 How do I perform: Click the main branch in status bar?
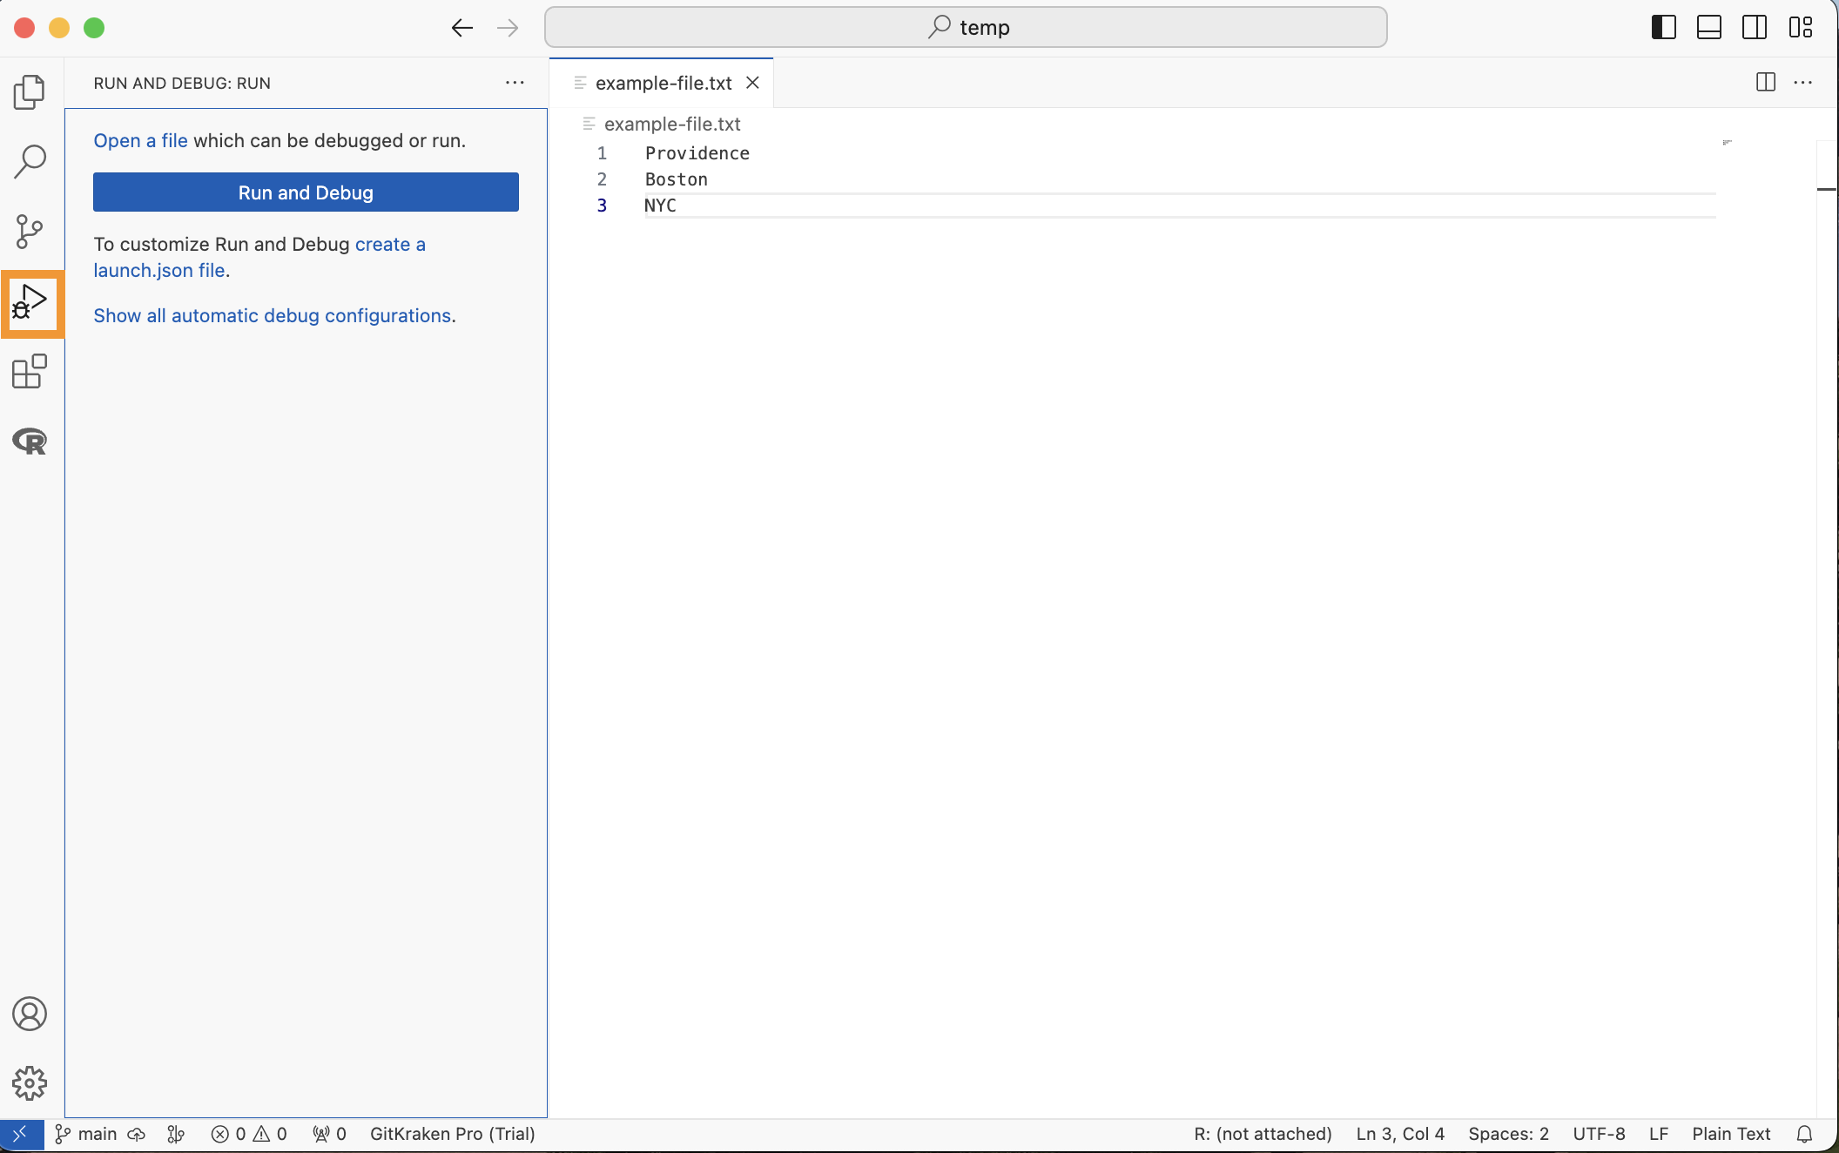[87, 1134]
